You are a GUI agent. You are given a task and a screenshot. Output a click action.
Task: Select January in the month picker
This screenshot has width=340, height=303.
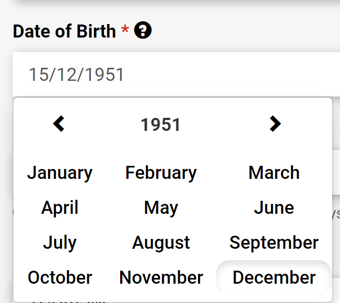[x=60, y=173]
